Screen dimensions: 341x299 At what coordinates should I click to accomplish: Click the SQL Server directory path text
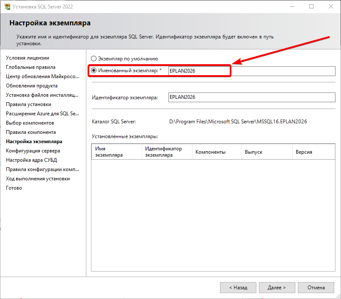pyautogui.click(x=238, y=122)
